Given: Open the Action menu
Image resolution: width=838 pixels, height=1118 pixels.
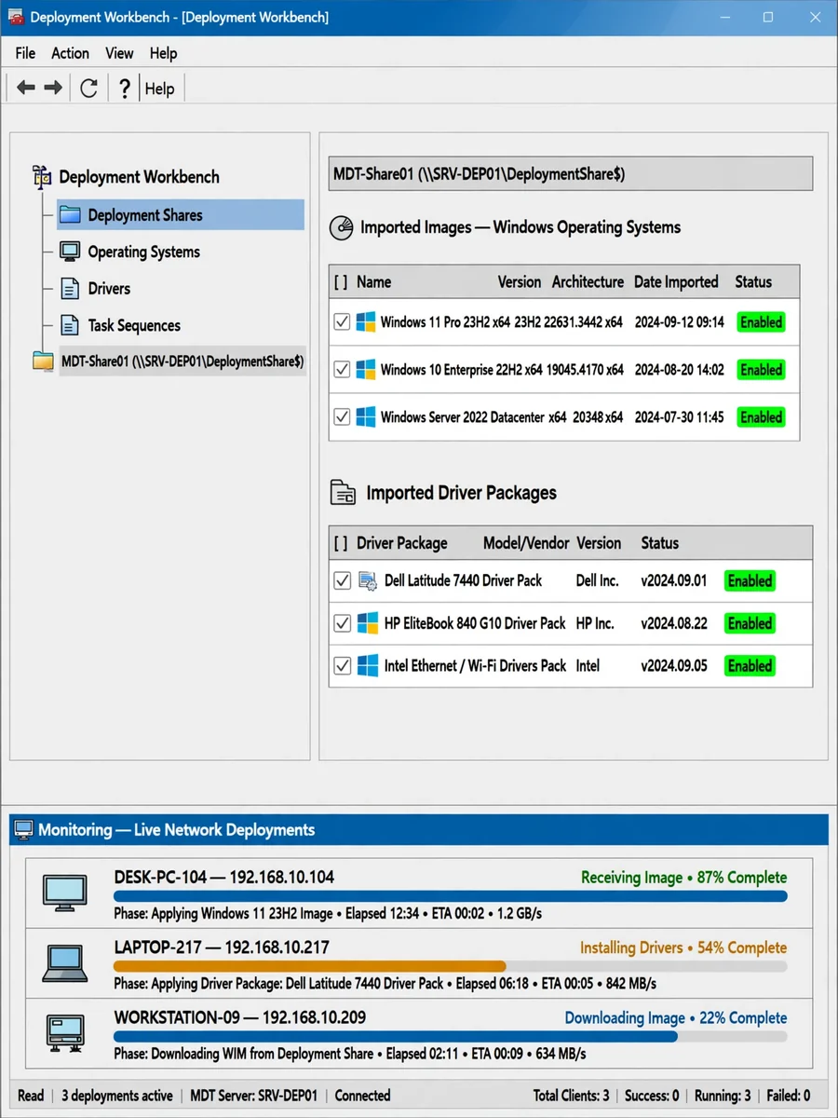Looking at the screenshot, I should coord(70,53).
